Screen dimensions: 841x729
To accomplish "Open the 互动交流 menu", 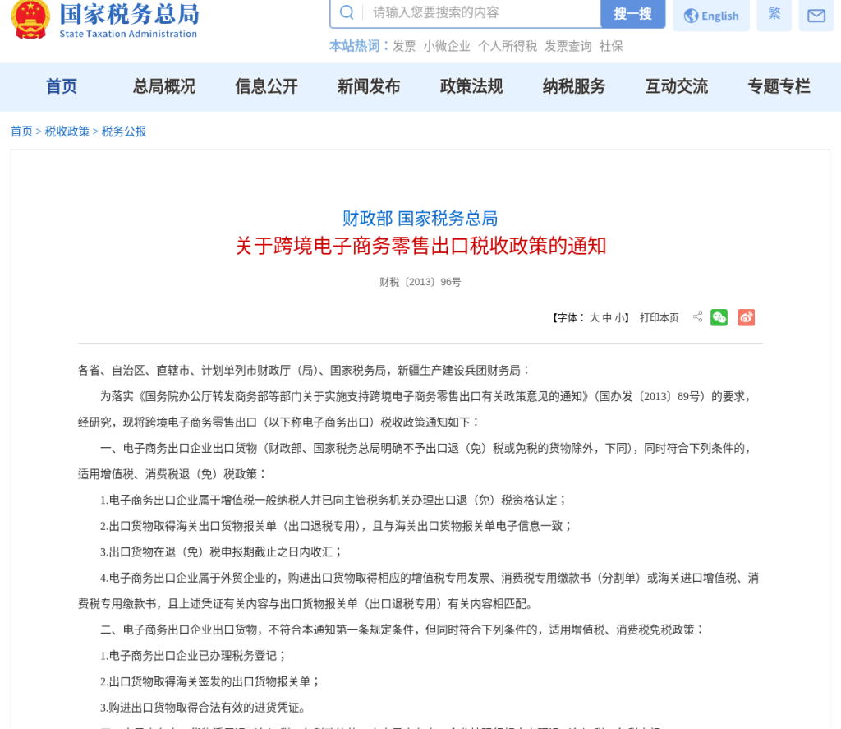I will point(677,86).
